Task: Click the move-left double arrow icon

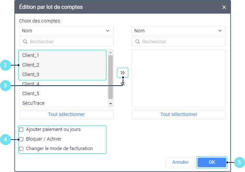Action: (123, 84)
